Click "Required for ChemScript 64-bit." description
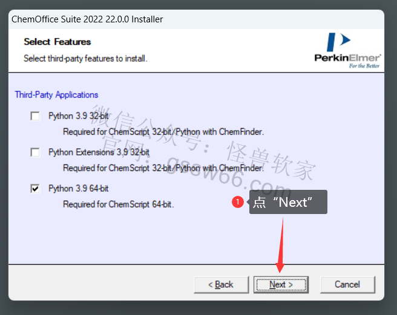 coord(118,204)
